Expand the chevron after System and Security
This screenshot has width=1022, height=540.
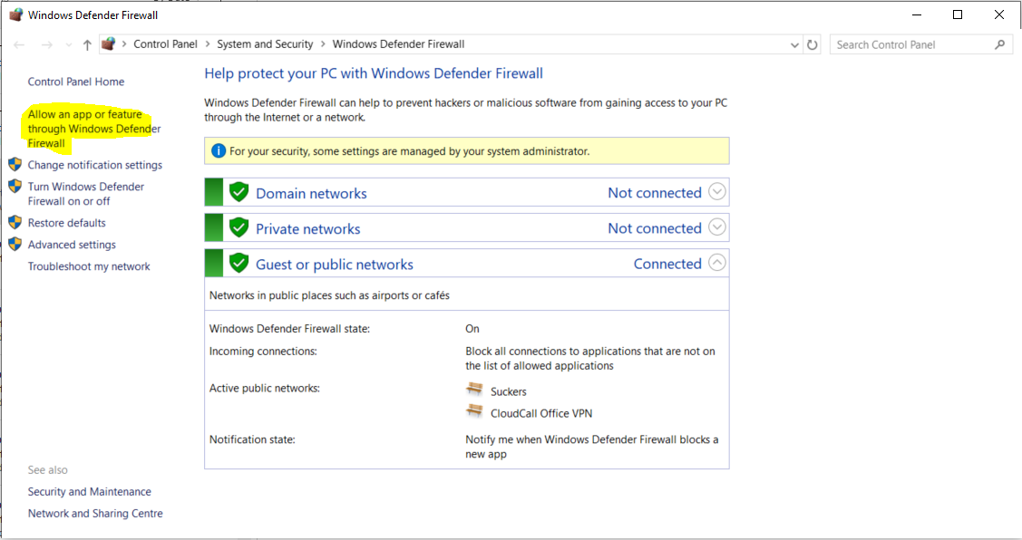pos(323,44)
